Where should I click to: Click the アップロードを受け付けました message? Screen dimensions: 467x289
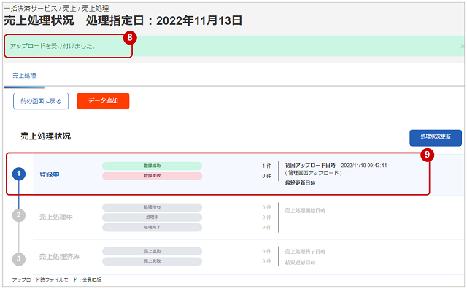[53, 46]
